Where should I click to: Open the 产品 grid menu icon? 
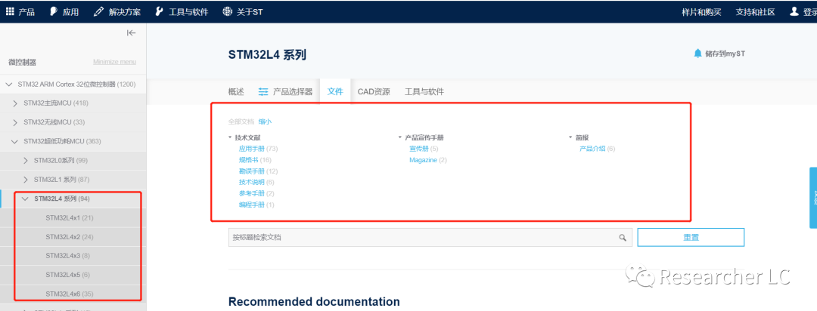[x=10, y=11]
